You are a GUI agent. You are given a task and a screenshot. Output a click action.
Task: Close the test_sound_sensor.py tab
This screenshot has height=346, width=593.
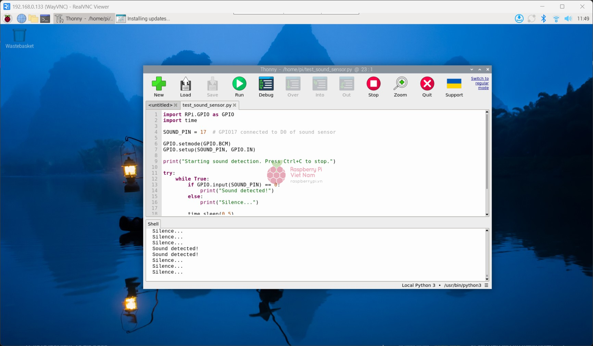click(x=235, y=105)
